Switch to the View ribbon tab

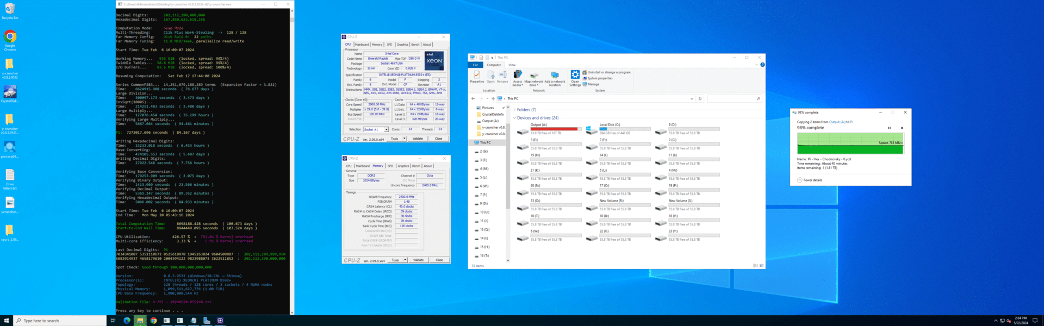[512, 65]
